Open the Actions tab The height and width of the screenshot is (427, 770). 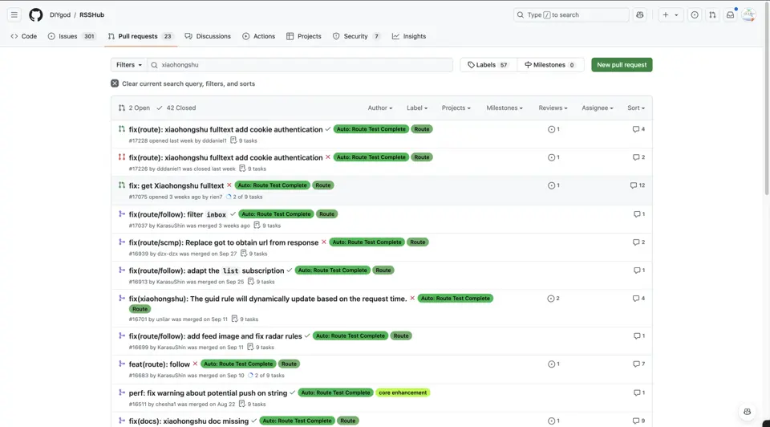(258, 36)
